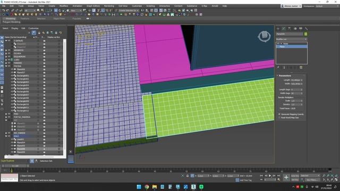
Task: Activate the Select and Rotate tool
Action: 60,11
